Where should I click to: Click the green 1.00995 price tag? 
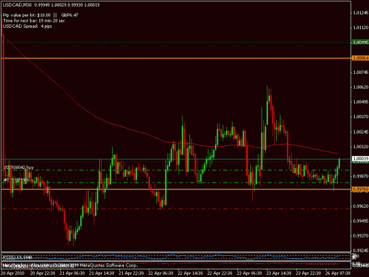point(360,43)
